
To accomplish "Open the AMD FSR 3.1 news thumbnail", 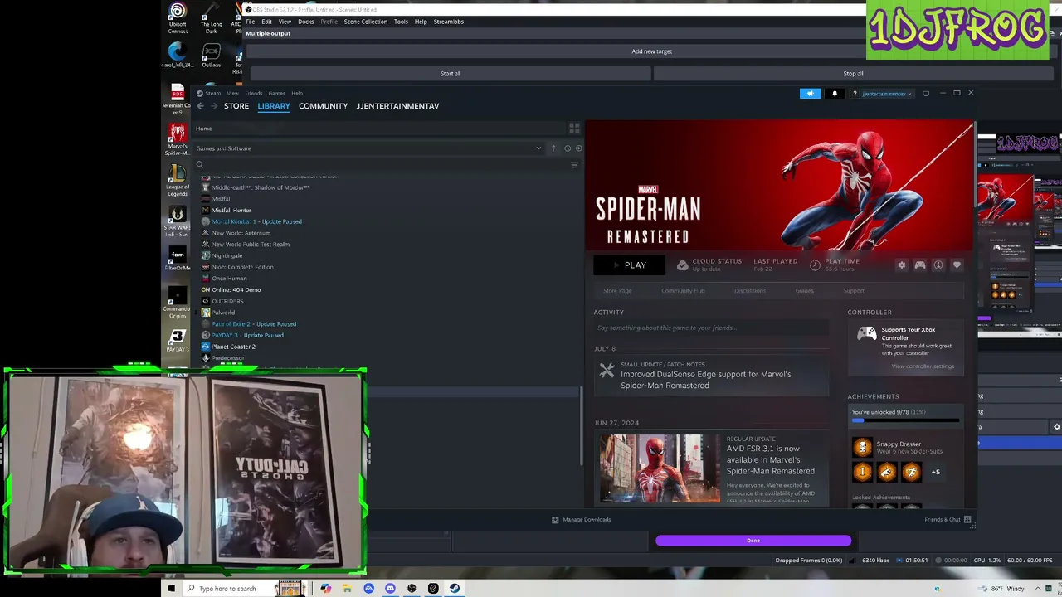I will 660,468.
